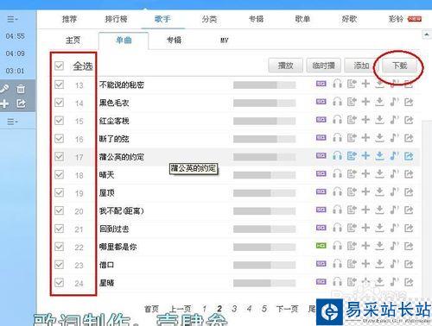
Task: Open the lower list menu in sidebar
Action: pyautogui.click(x=12, y=122)
